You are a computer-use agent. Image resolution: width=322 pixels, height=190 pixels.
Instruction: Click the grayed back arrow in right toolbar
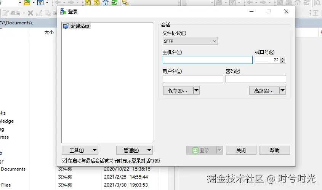pos(250,2)
